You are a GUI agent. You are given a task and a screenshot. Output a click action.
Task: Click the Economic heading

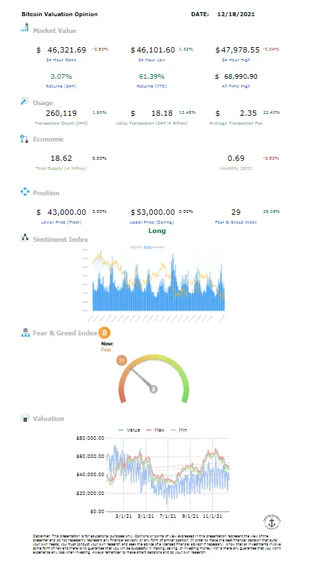48,139
